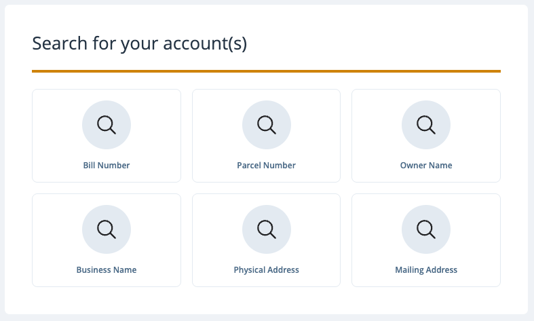Click the Business Name magnifying glass icon
The height and width of the screenshot is (321, 534).
coord(107,229)
